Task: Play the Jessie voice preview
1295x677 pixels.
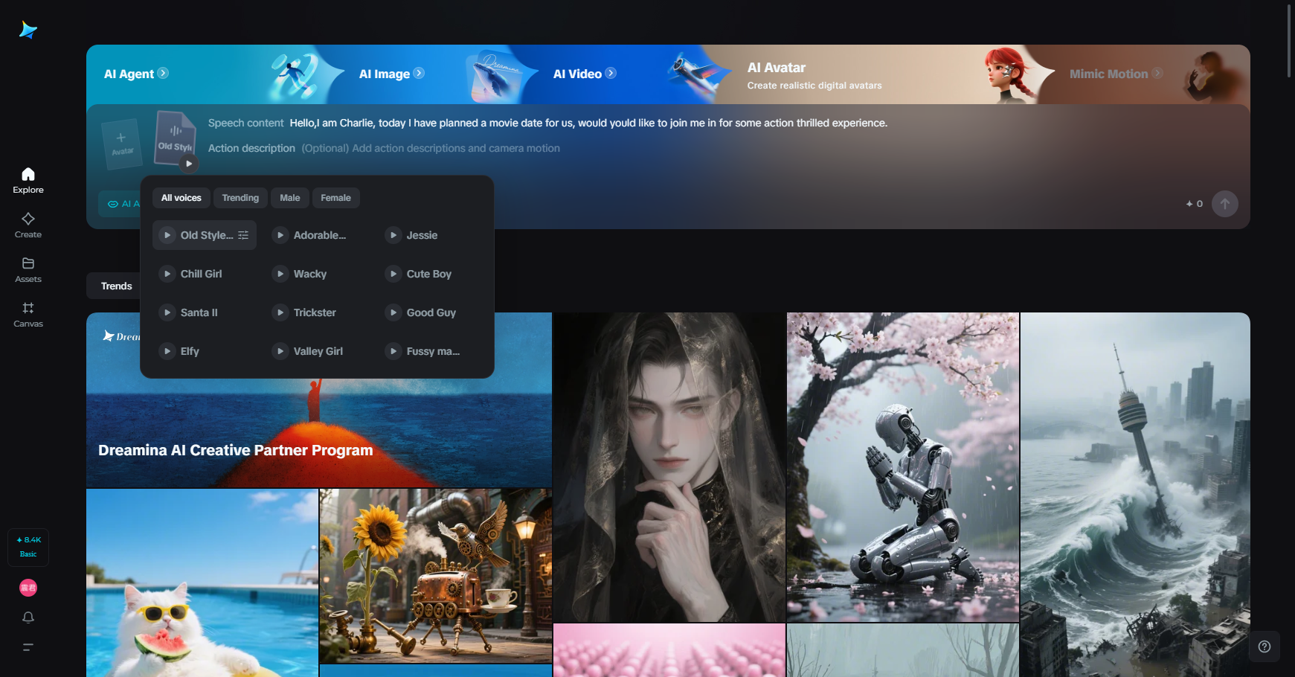Action: pos(393,234)
